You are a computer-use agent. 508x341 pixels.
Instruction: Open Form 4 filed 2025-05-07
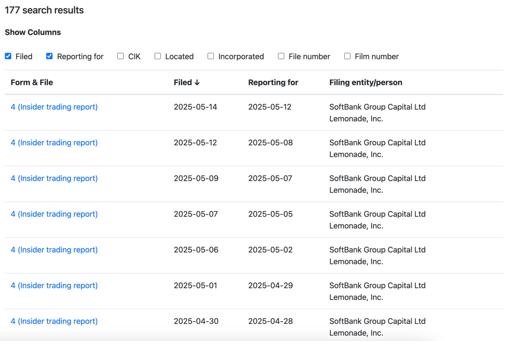pos(54,214)
